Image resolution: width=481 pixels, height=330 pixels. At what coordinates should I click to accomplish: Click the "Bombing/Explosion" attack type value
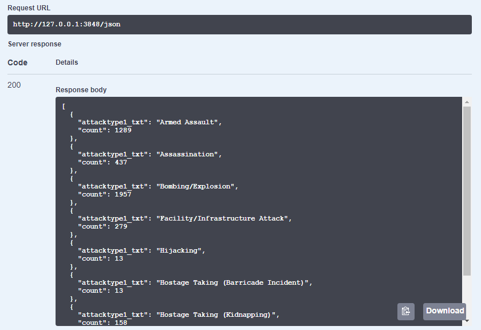tap(195, 186)
